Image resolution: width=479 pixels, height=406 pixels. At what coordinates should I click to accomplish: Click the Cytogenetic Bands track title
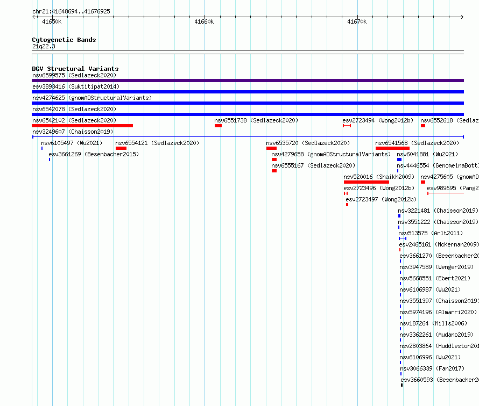pos(64,40)
